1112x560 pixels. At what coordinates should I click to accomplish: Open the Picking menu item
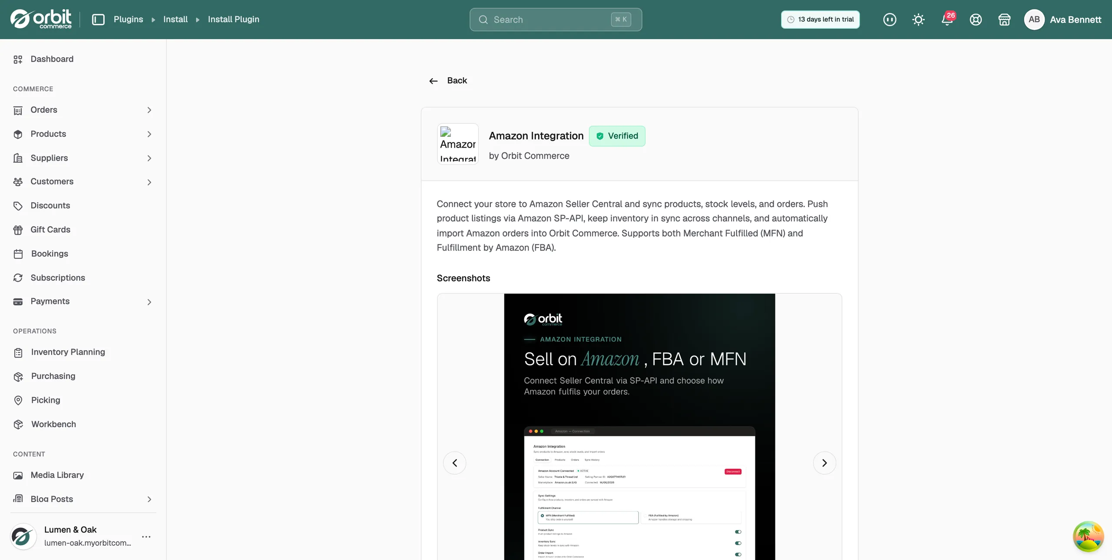click(83, 400)
